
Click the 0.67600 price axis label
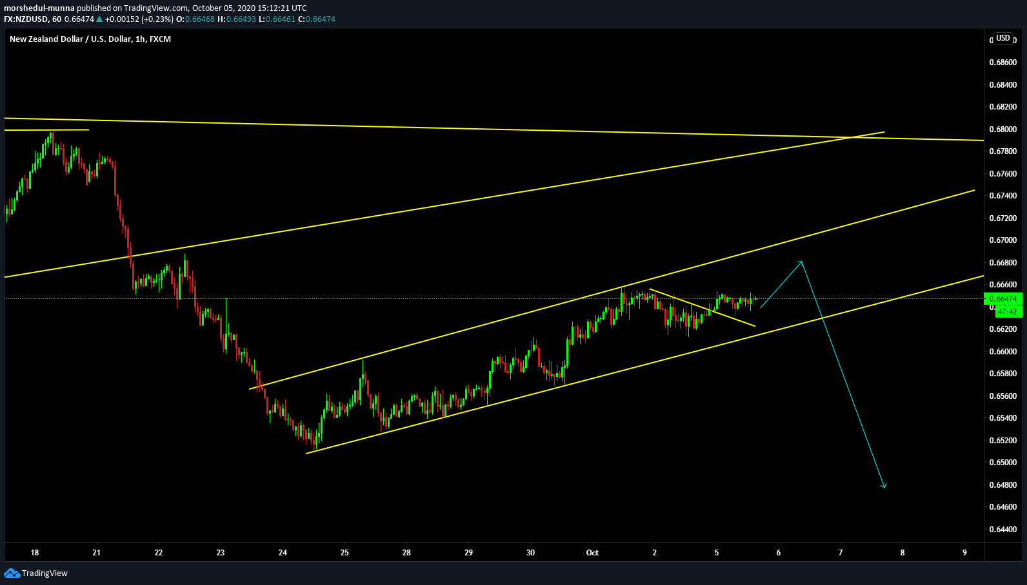click(x=1002, y=174)
